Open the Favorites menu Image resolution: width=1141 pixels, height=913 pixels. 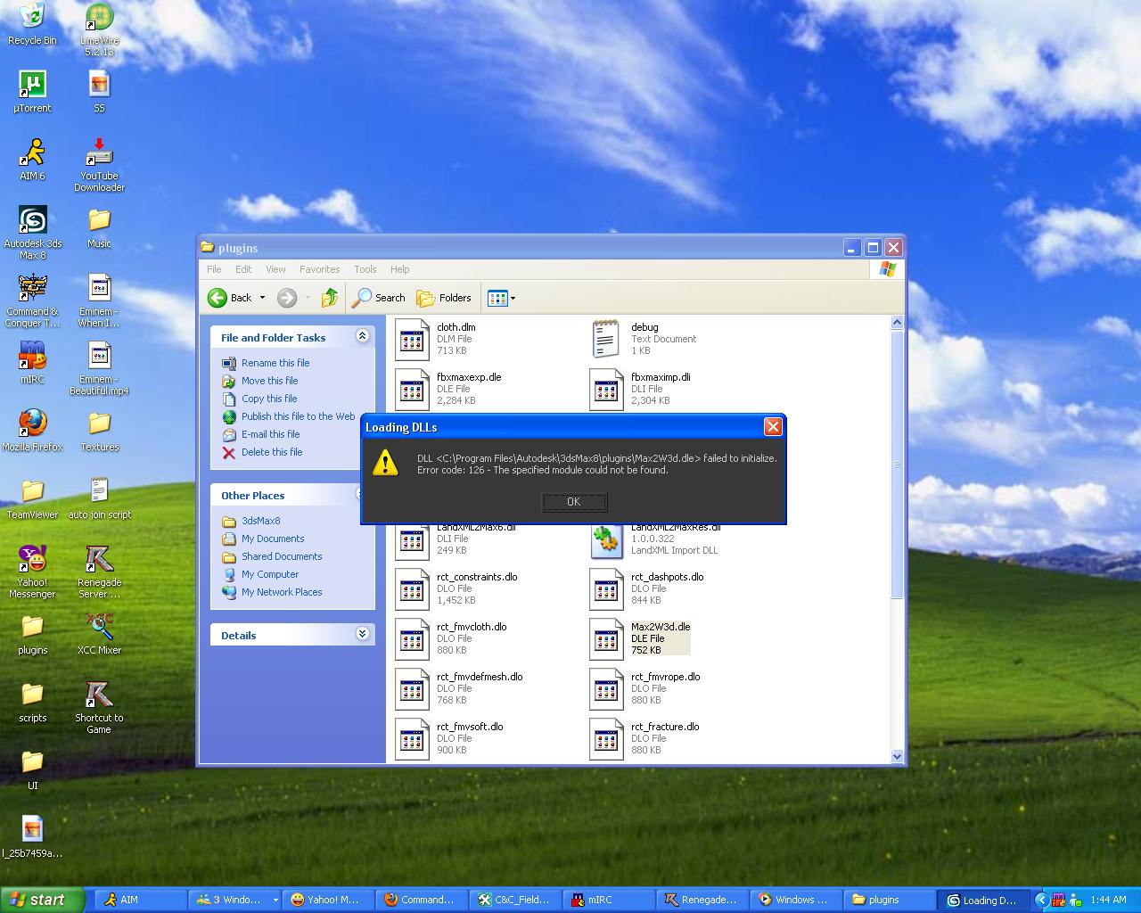tap(319, 269)
